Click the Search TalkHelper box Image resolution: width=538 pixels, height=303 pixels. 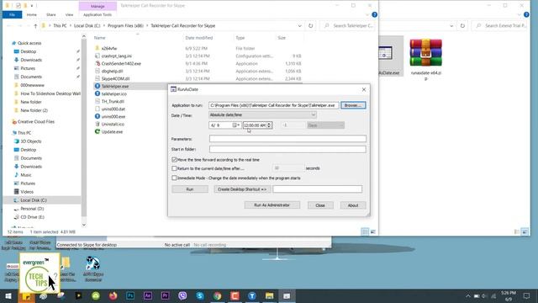[x=348, y=26]
